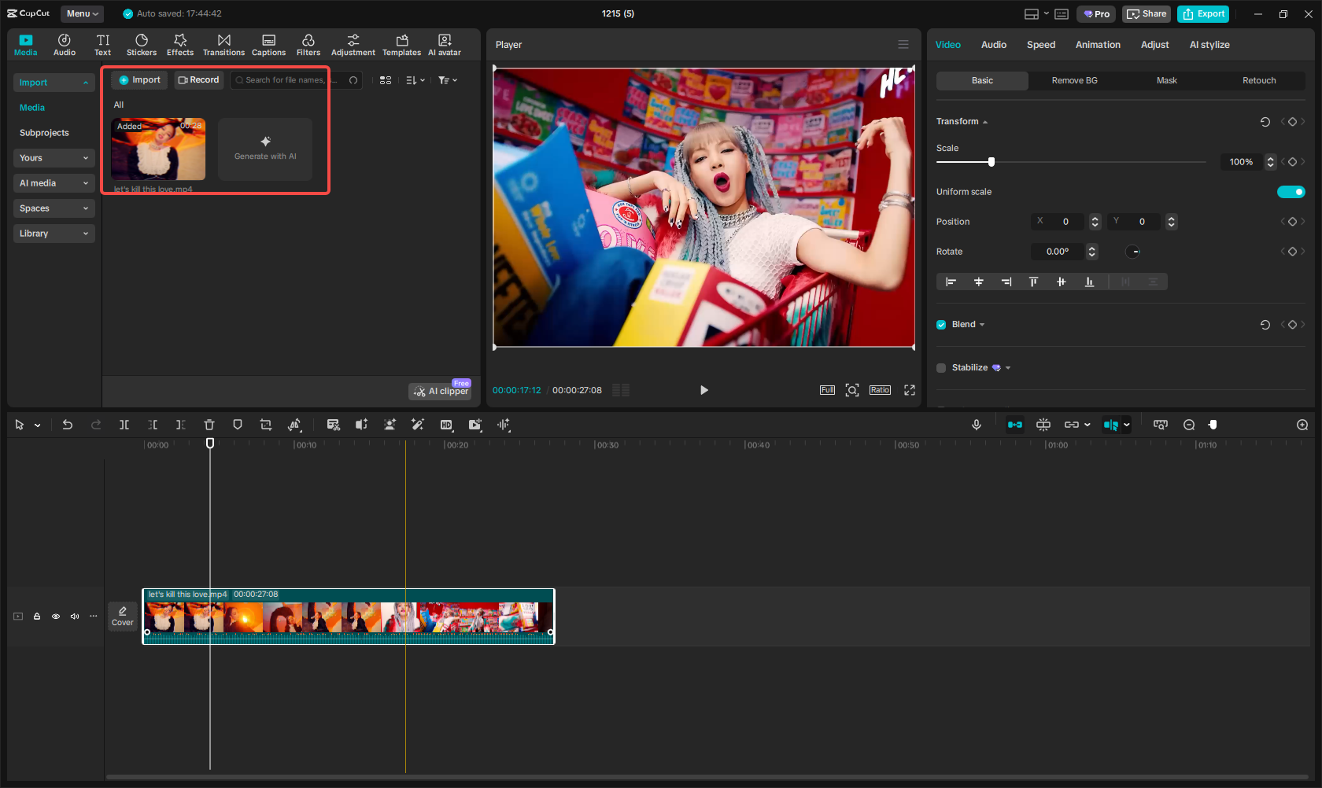Switch to the Audio tab in settings
Viewport: 1322px width, 788px height.
click(x=993, y=45)
